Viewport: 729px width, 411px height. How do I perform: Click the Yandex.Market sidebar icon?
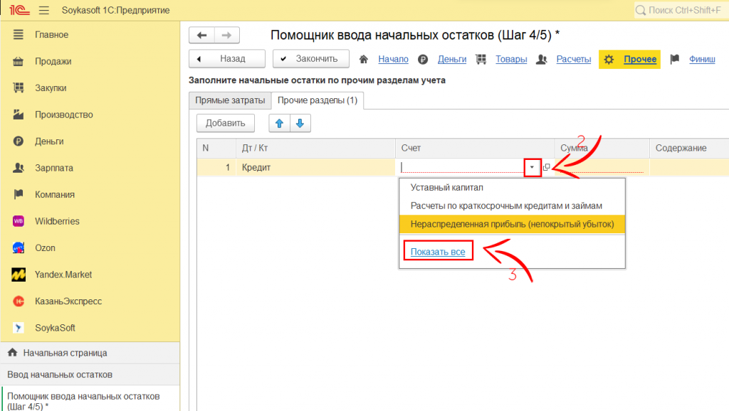[x=19, y=274]
